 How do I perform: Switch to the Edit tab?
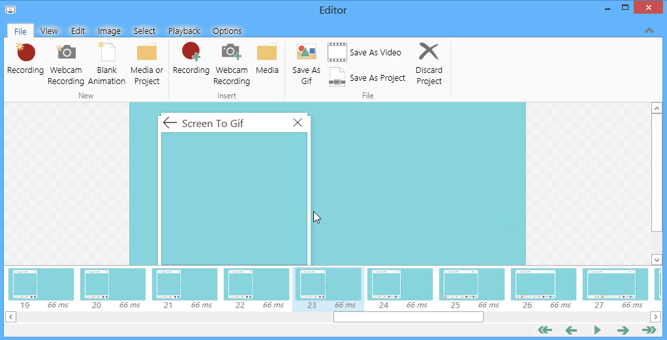coord(78,31)
